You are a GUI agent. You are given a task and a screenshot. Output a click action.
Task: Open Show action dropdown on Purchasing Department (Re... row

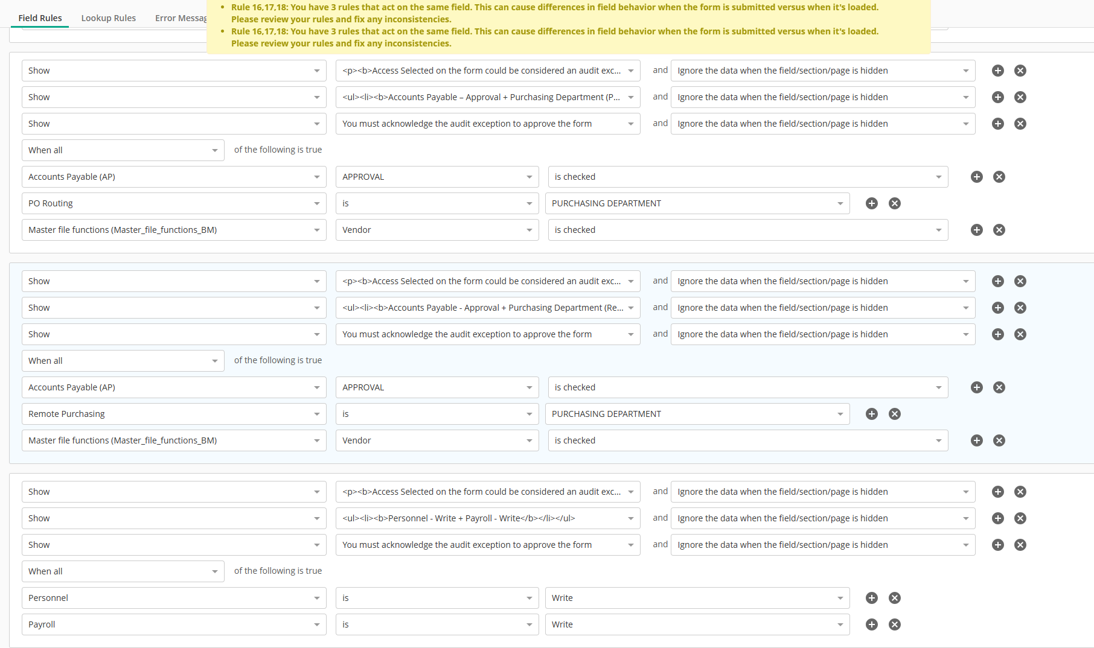pyautogui.click(x=174, y=308)
